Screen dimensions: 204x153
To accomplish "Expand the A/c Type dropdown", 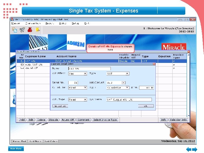I will coord(85,100).
